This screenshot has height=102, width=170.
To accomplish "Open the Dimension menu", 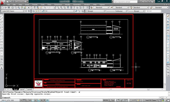I will [x=58, y=5].
